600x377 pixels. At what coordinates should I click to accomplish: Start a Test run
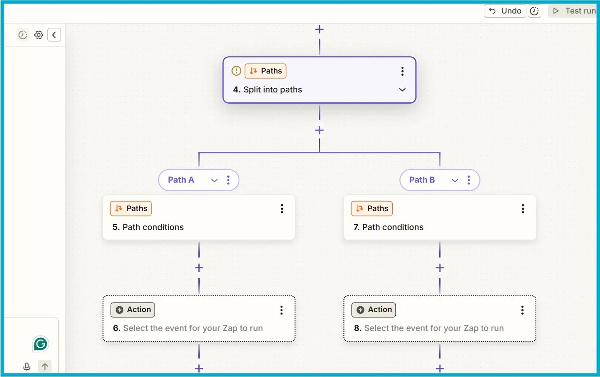[x=574, y=10]
